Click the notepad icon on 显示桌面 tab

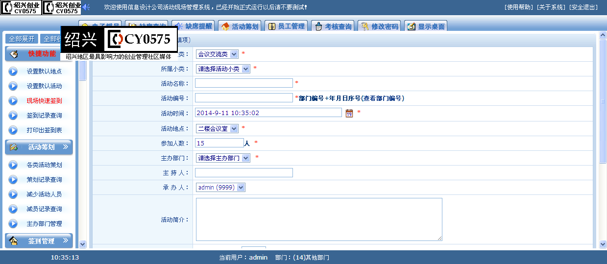411,26
